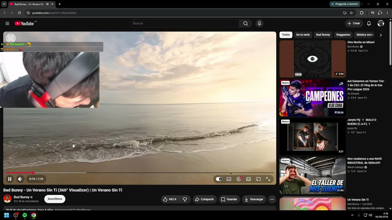Switch to theater mode
This screenshot has height=220, width=392.
tap(248, 179)
